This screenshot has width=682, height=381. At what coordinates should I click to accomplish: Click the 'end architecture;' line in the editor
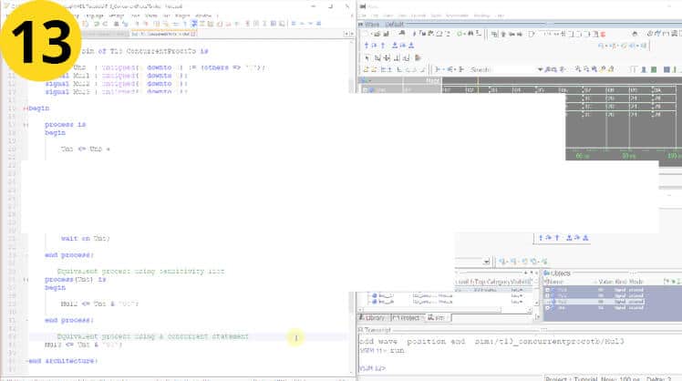point(63,361)
